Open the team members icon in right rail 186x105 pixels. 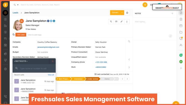click(181, 45)
